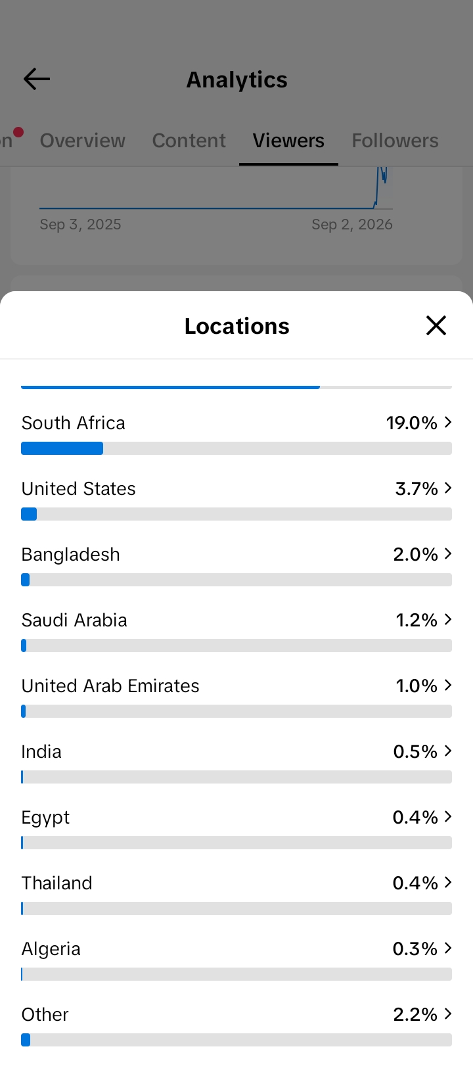Screen dimensions: 473x1078
Task: Click South Africa country label
Action: pyautogui.click(x=74, y=423)
